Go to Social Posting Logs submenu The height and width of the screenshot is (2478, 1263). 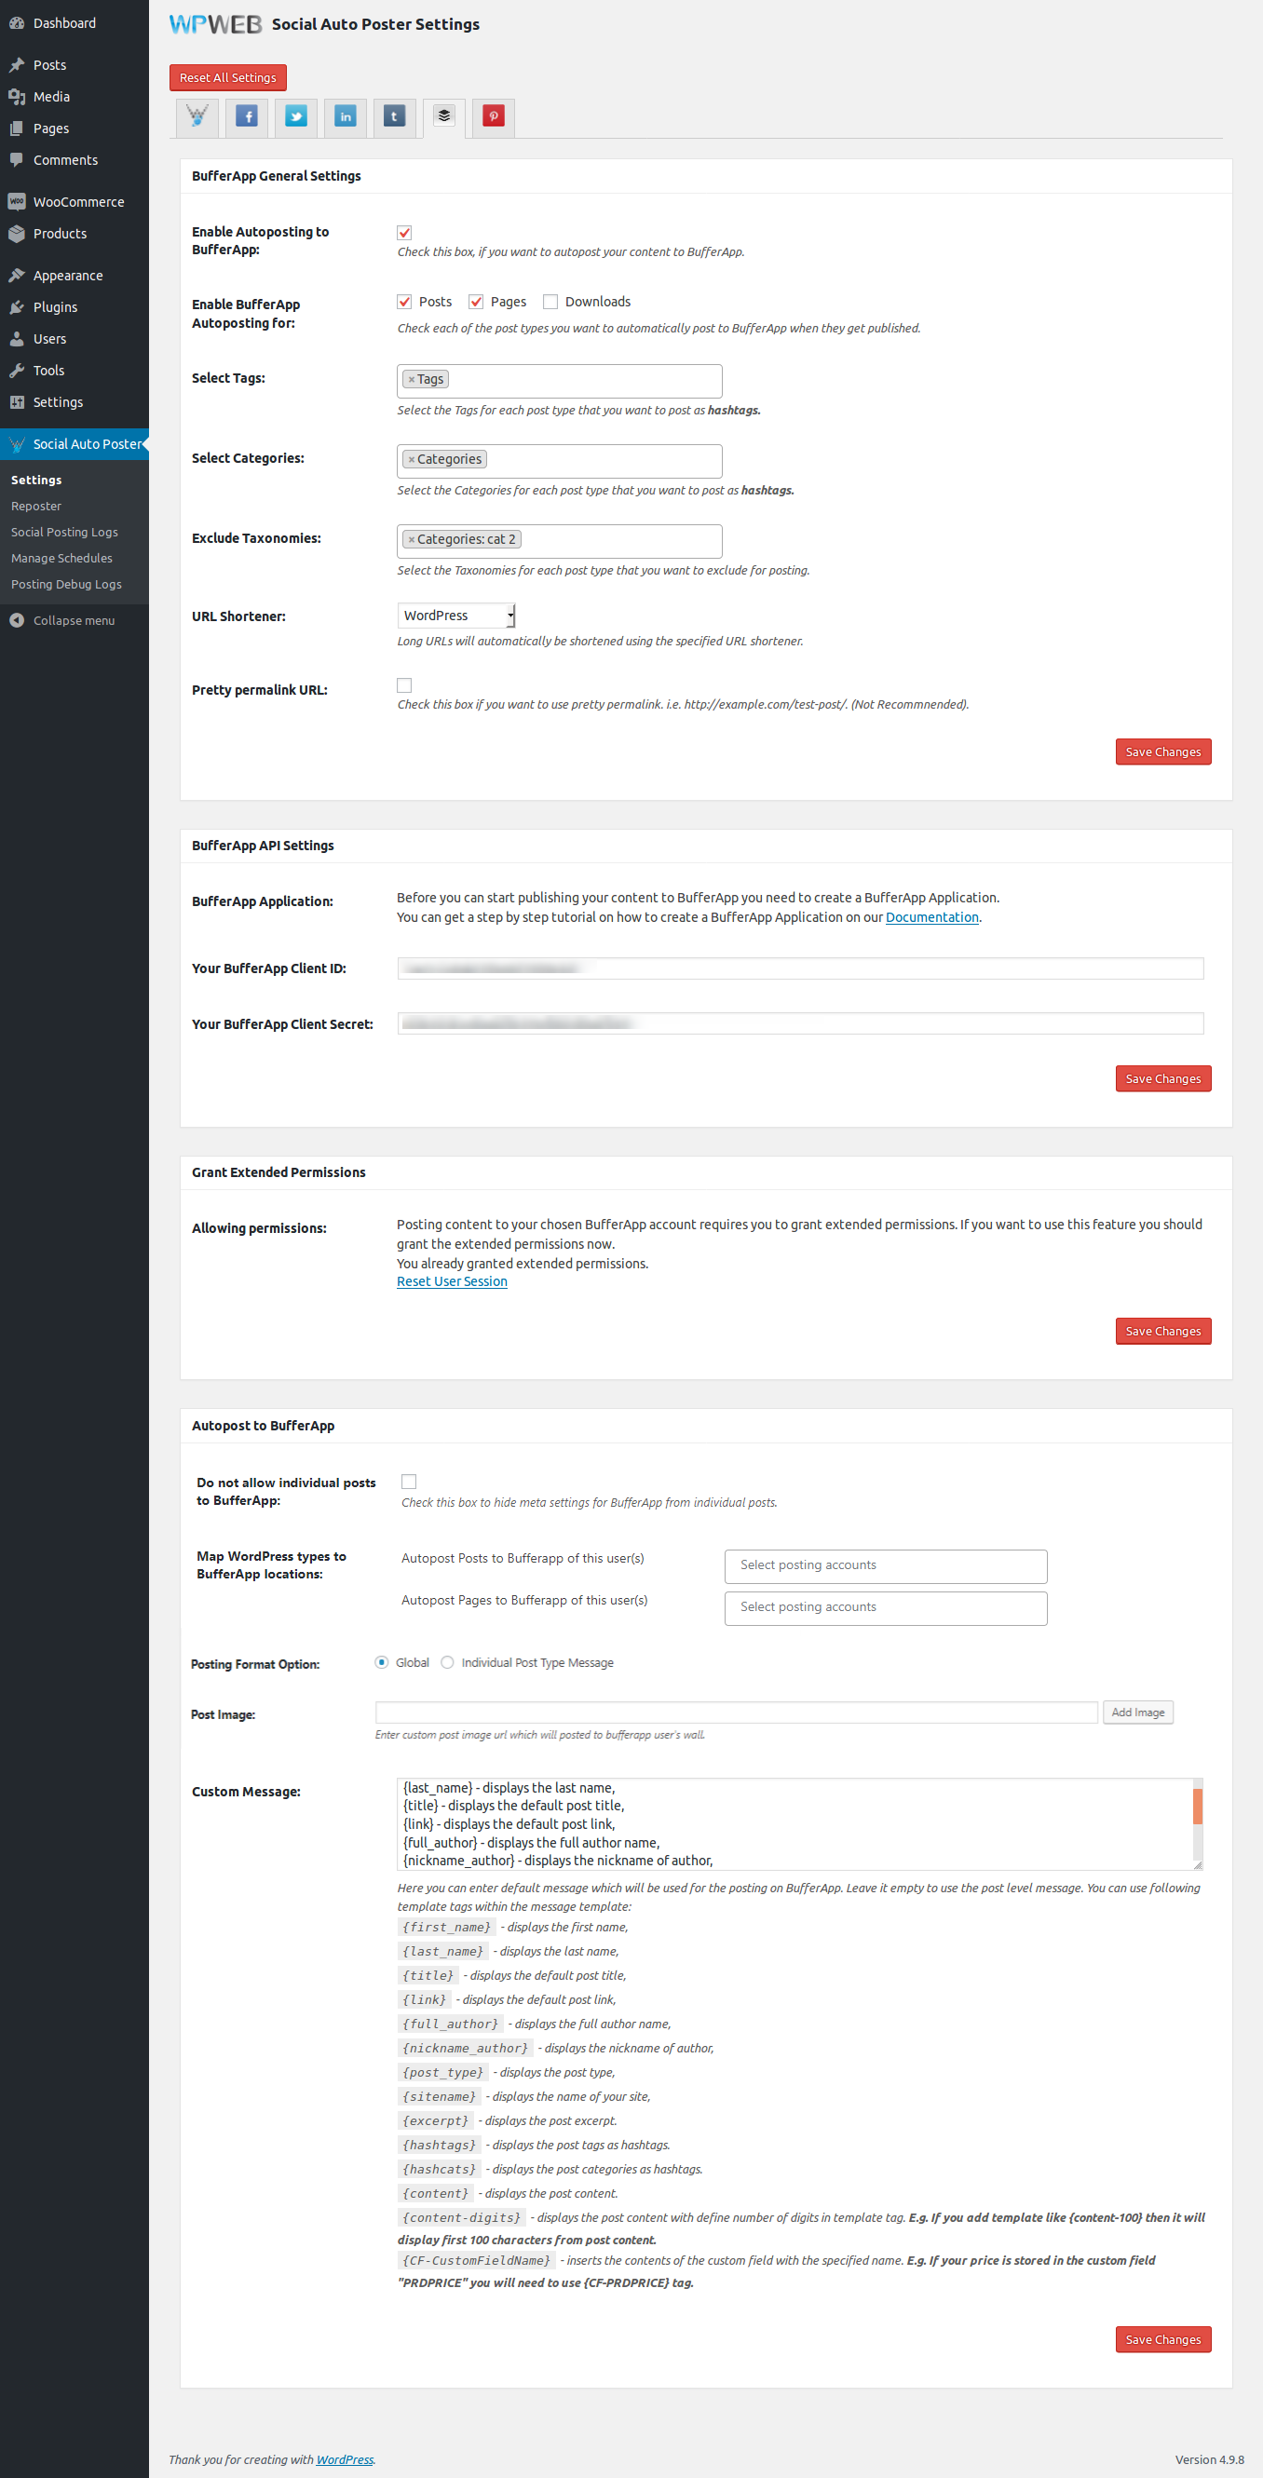click(64, 532)
